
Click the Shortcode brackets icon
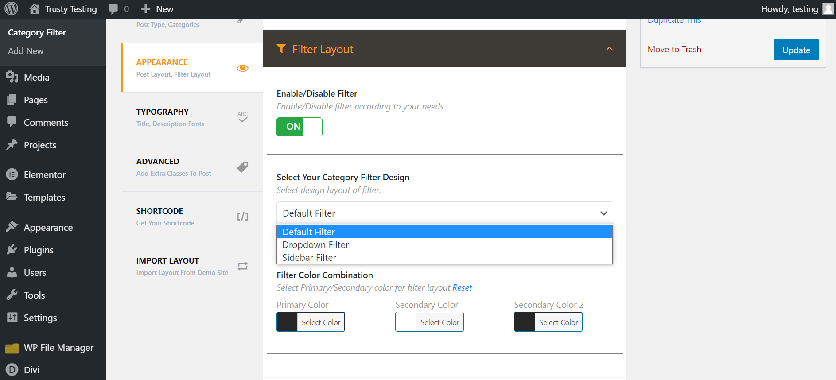point(242,217)
